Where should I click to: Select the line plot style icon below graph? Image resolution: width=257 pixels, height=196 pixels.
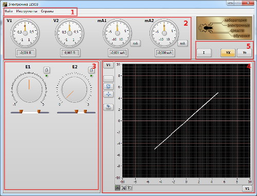click(118, 188)
